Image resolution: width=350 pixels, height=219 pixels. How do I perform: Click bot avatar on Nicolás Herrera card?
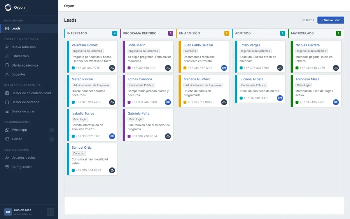336,68
